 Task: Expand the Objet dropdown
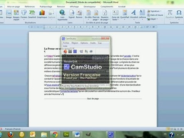coord(152,19)
